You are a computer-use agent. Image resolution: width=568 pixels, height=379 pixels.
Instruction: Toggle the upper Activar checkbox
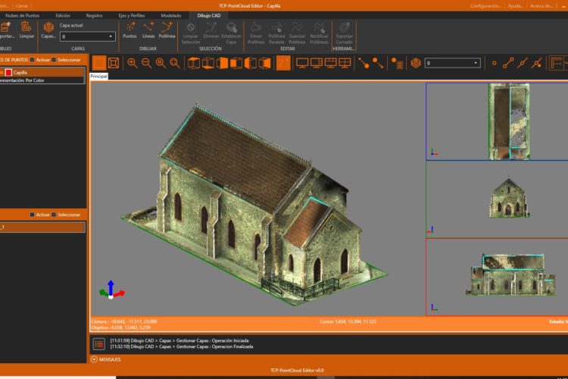[32, 60]
